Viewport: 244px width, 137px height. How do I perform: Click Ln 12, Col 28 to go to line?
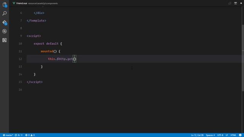(x=197, y=135)
